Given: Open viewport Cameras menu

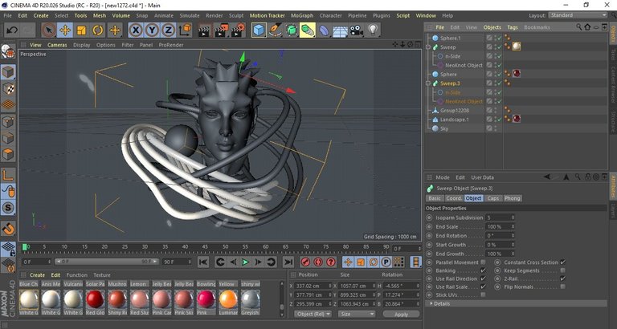Looking at the screenshot, I should (x=58, y=45).
